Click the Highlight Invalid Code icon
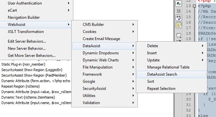This screenshot has height=117, width=216. [x=178, y=11]
